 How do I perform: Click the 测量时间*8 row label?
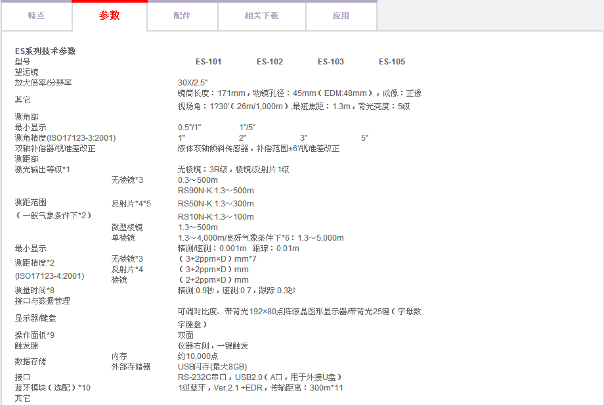point(35,291)
